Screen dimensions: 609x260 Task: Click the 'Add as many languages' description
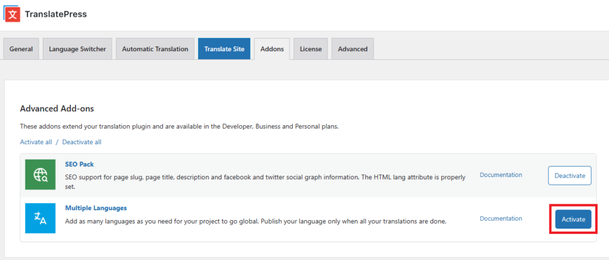point(256,221)
